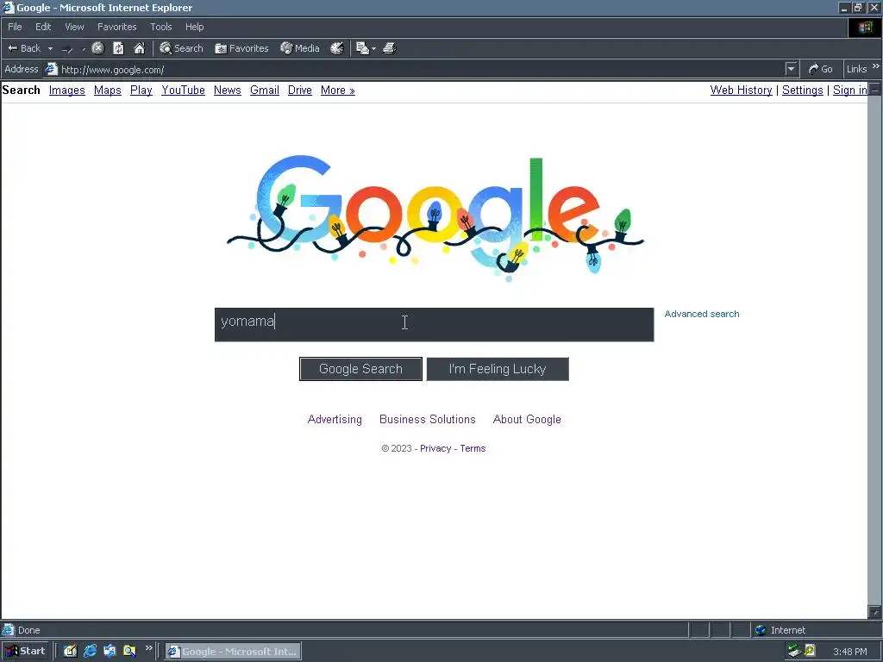Image resolution: width=883 pixels, height=662 pixels.
Task: Expand the Mail button dropdown arrow
Action: (x=374, y=49)
